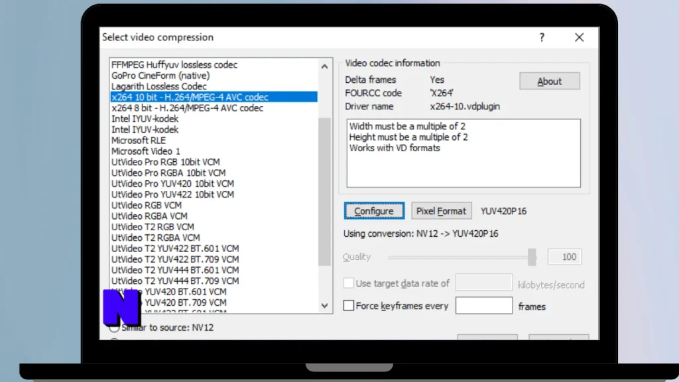Image resolution: width=679 pixels, height=382 pixels.
Task: Click the codec list scroll down arrow
Action: tap(324, 306)
